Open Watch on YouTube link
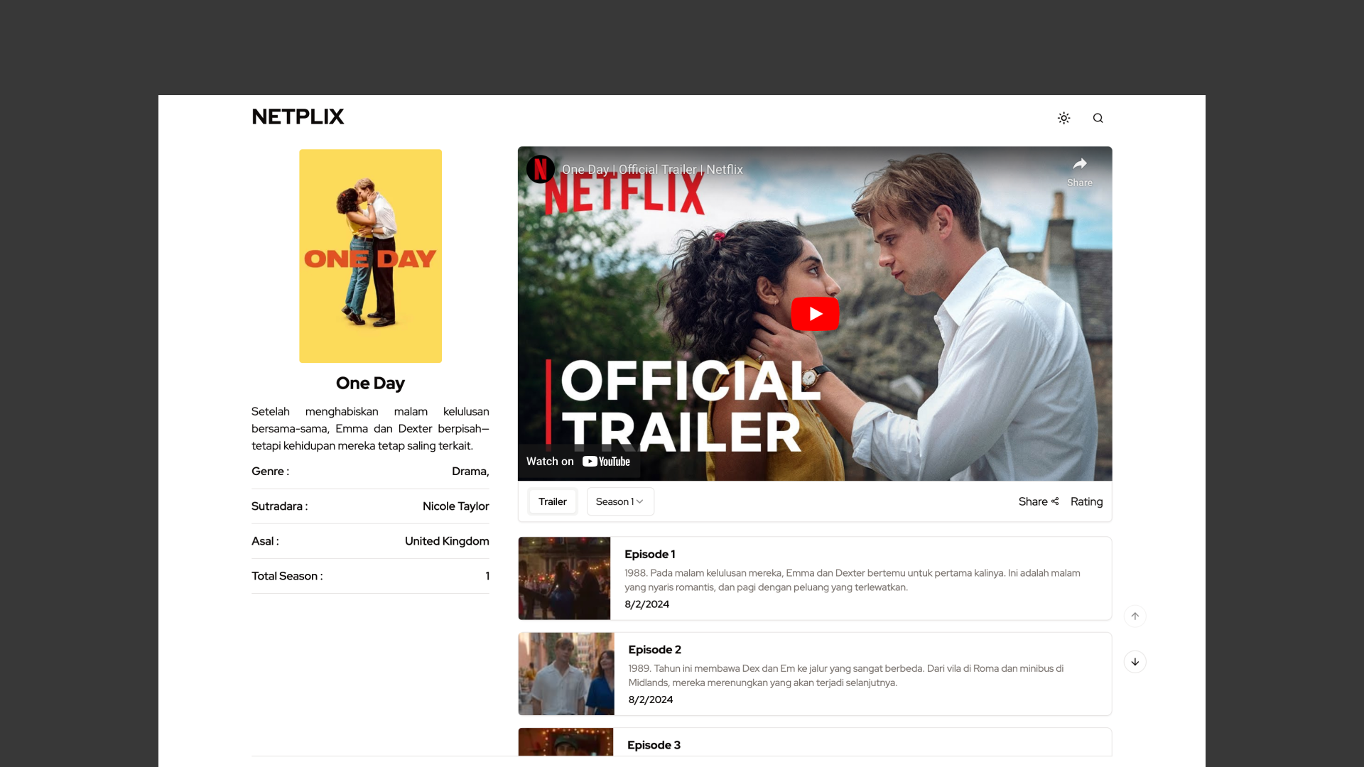The image size is (1364, 767). click(x=578, y=462)
